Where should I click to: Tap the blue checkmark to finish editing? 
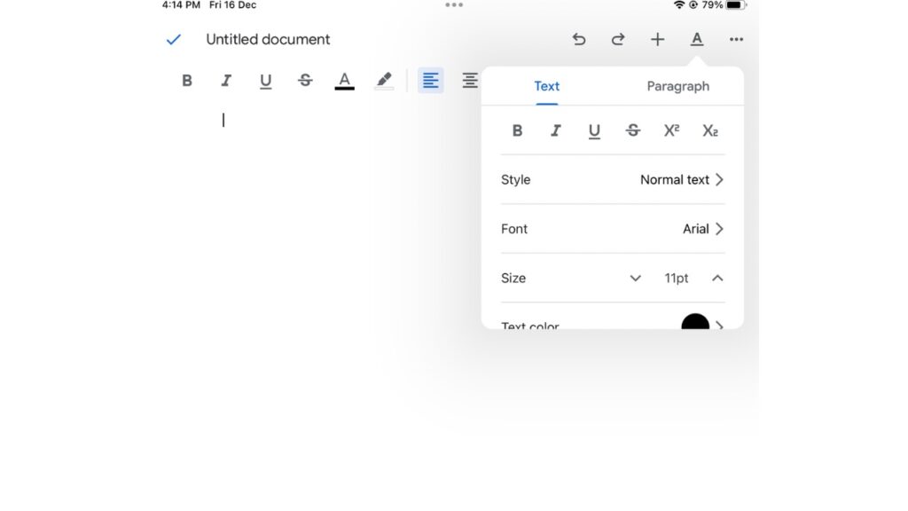point(174,39)
